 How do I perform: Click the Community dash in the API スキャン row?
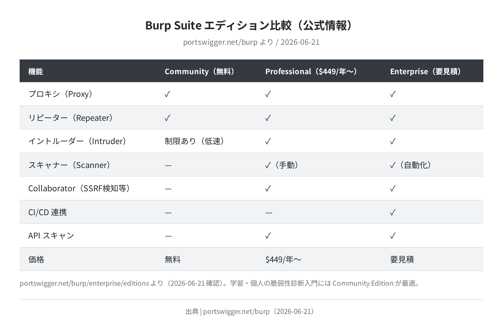[x=168, y=236]
